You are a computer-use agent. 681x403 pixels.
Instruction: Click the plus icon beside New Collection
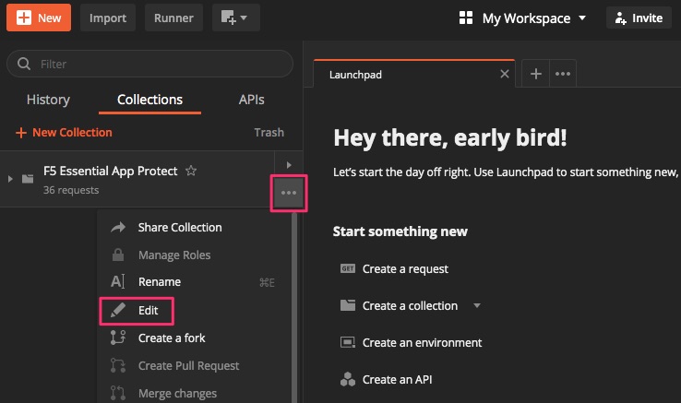click(x=21, y=133)
